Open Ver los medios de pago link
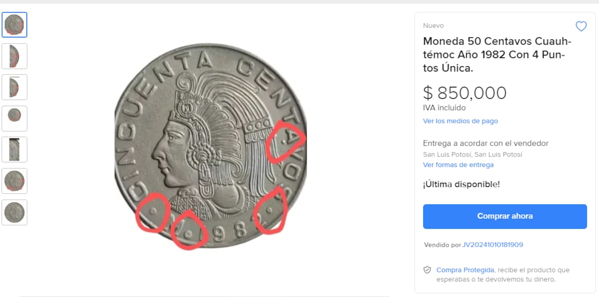This screenshot has height=297, width=599. click(x=460, y=121)
